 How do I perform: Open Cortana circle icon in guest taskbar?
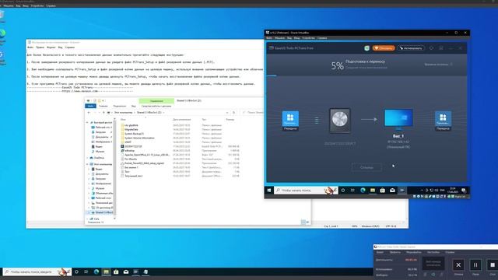pos(343,190)
